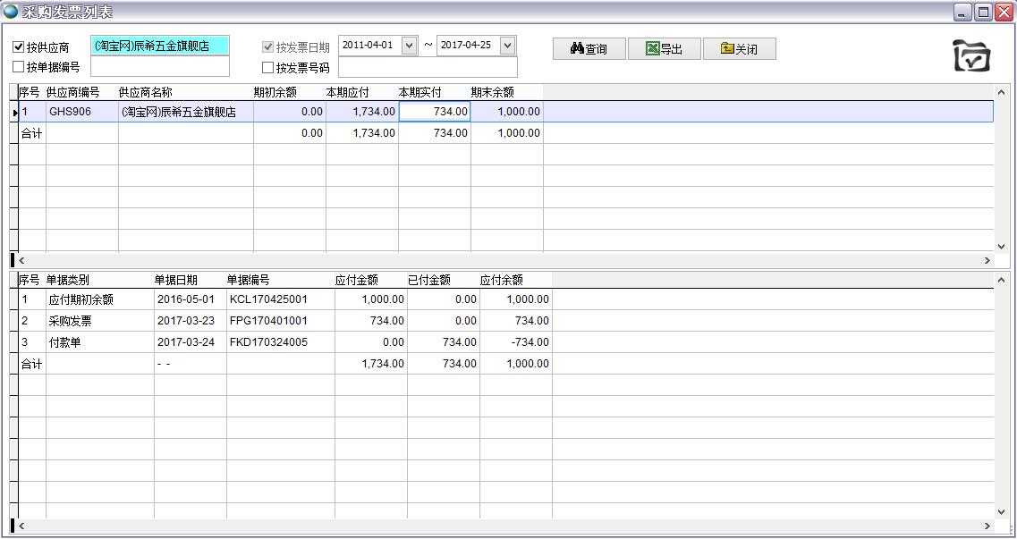Export data with the 导出 button

(664, 49)
